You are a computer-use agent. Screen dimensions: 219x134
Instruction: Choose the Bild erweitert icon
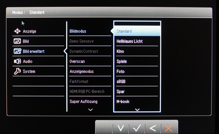(x=18, y=51)
